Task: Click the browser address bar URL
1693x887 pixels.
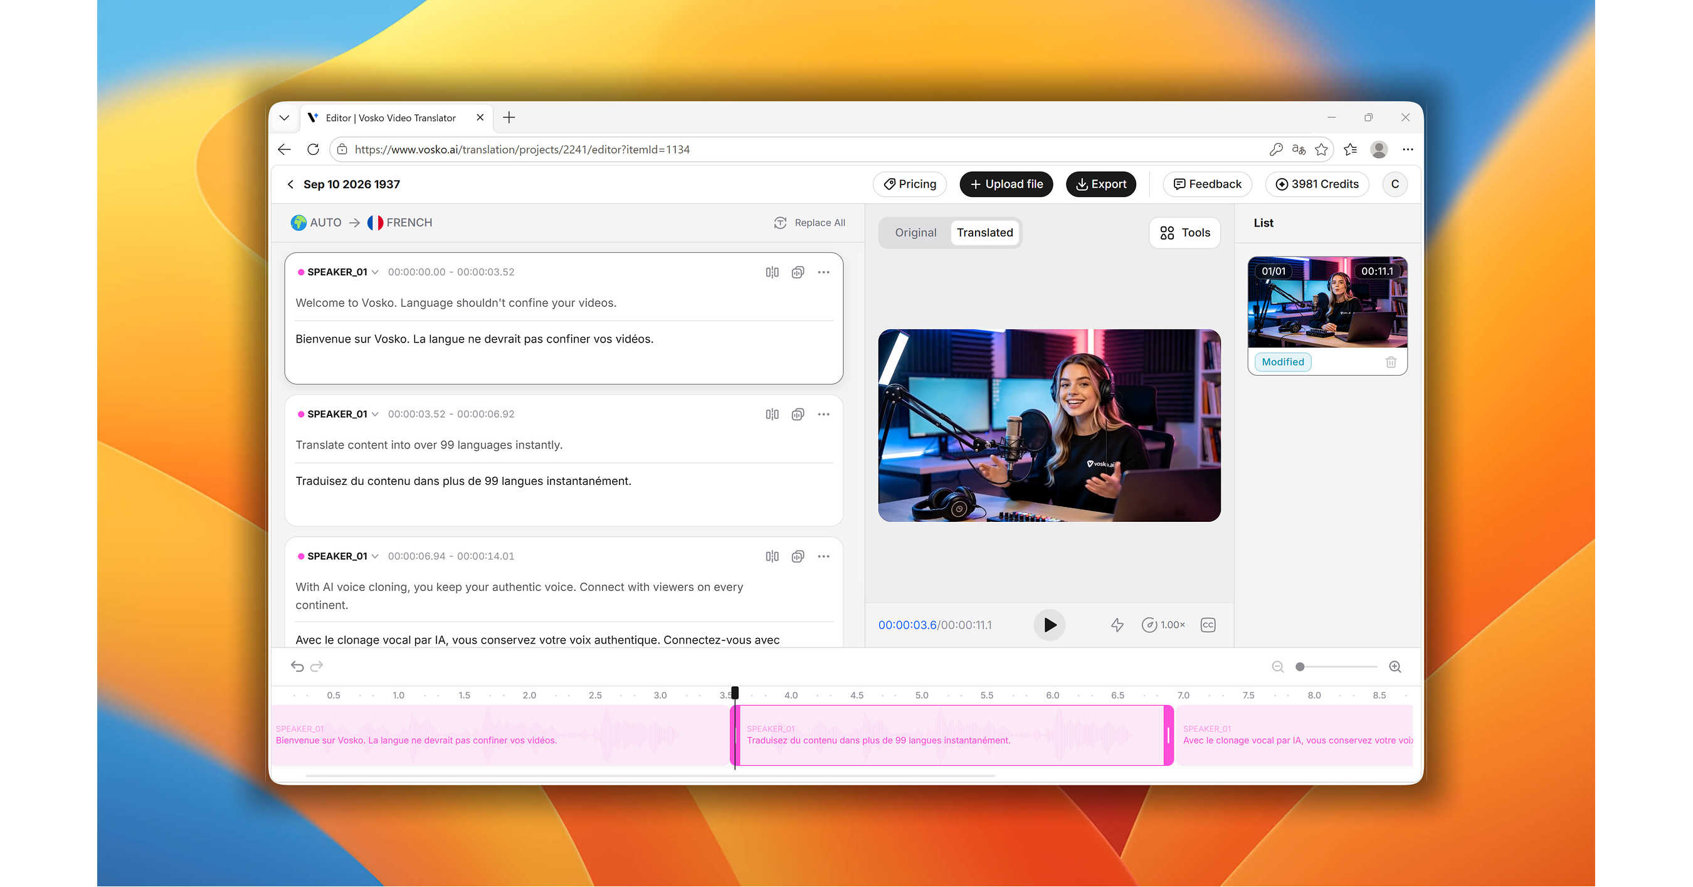Action: click(x=522, y=150)
